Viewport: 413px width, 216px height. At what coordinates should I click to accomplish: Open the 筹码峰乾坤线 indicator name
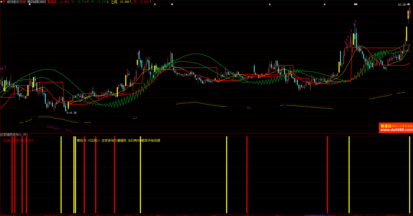point(37,2)
